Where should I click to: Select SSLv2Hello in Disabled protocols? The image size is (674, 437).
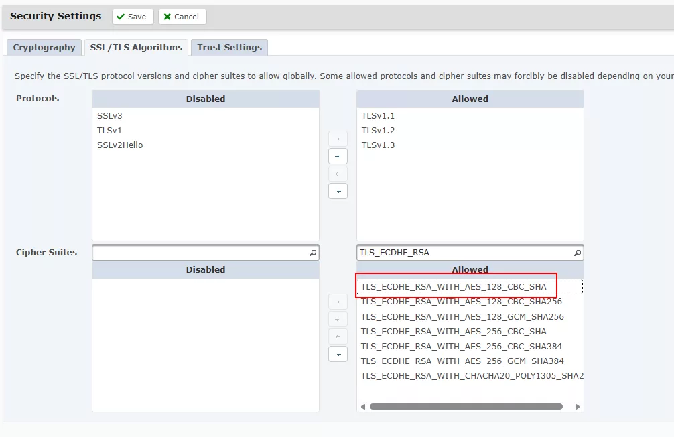(206, 145)
